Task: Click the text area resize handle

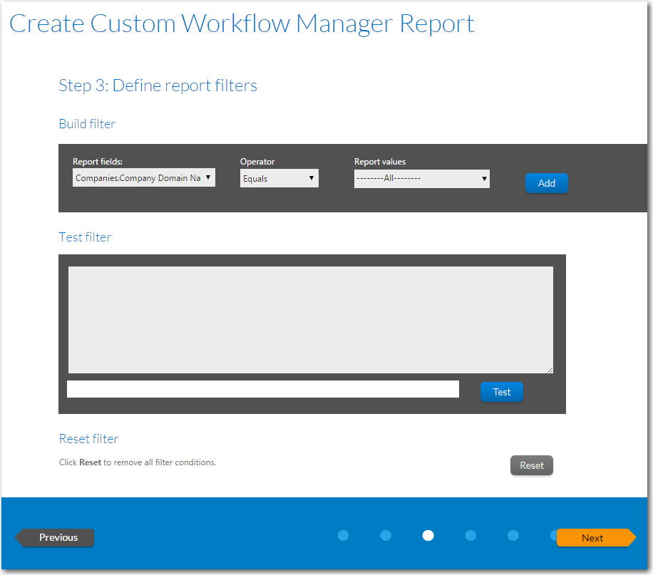Action: [x=550, y=369]
